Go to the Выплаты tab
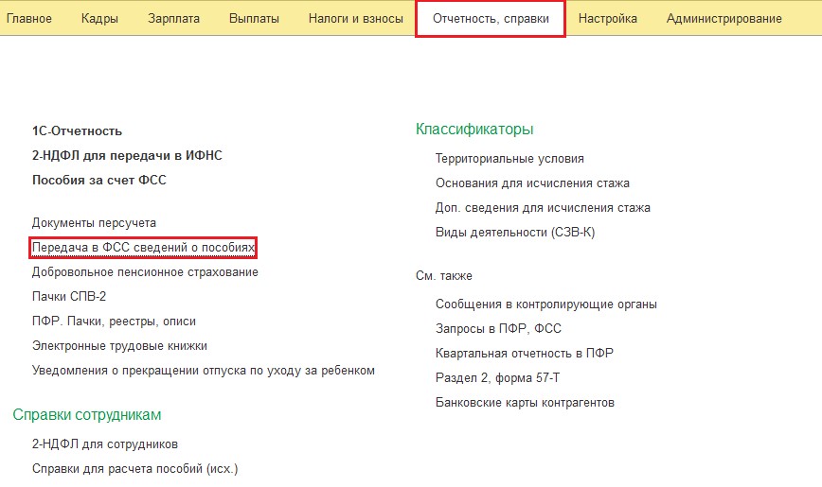 (x=254, y=19)
